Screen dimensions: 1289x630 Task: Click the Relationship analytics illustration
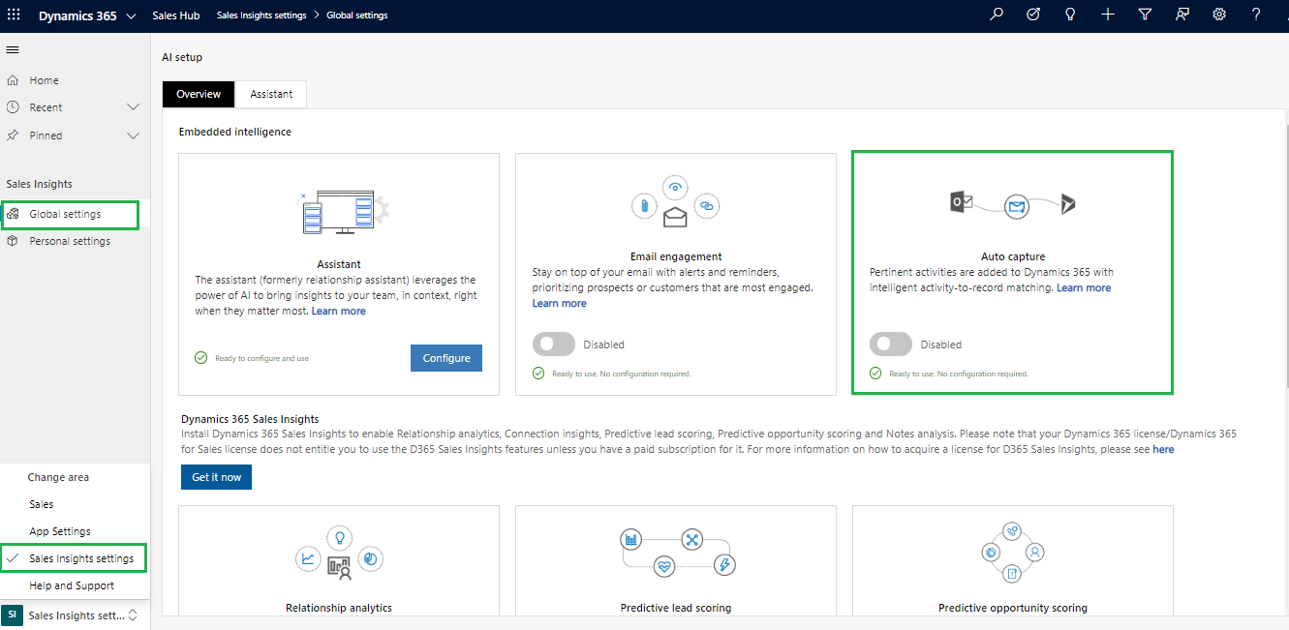click(x=339, y=554)
